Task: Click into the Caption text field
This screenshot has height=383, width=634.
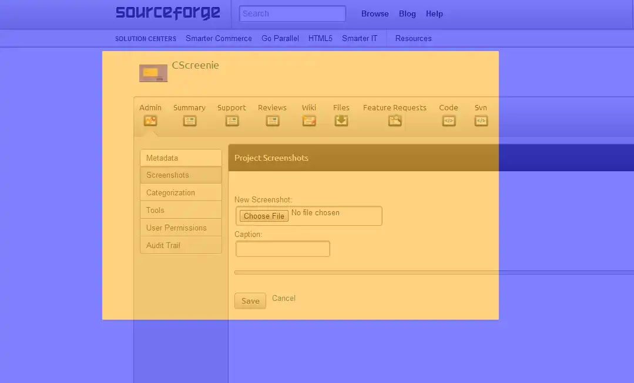Action: [283, 249]
